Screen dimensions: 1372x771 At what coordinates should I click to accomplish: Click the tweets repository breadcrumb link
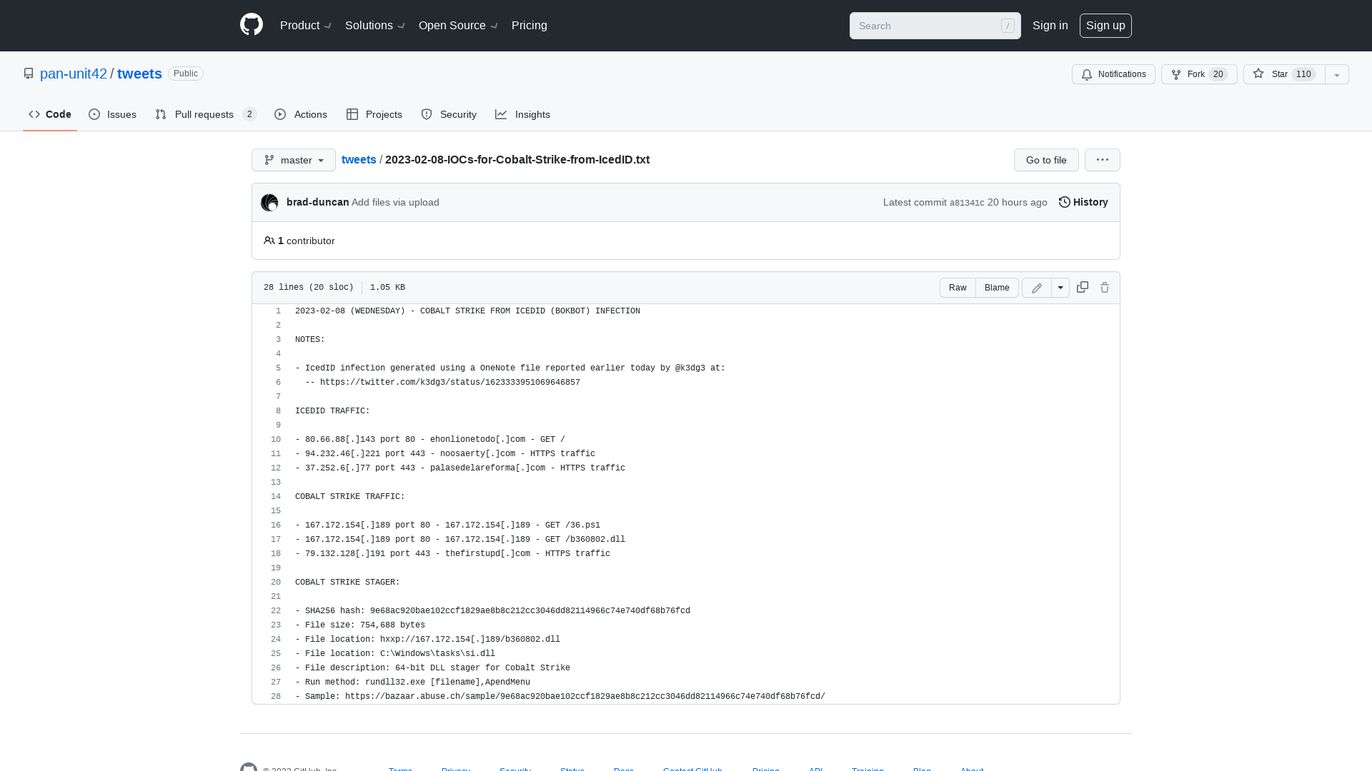358,159
